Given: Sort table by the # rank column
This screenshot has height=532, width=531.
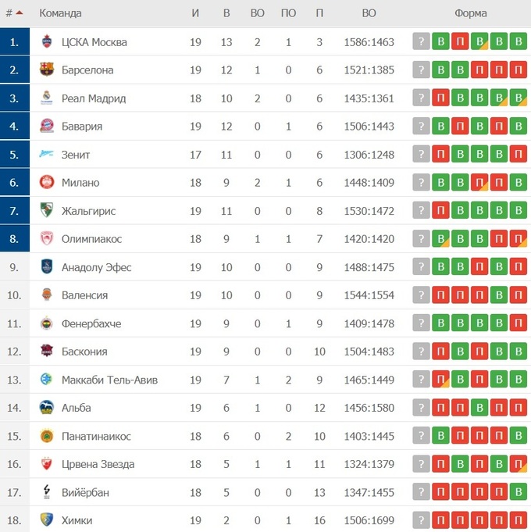Looking at the screenshot, I should pyautogui.click(x=14, y=13).
